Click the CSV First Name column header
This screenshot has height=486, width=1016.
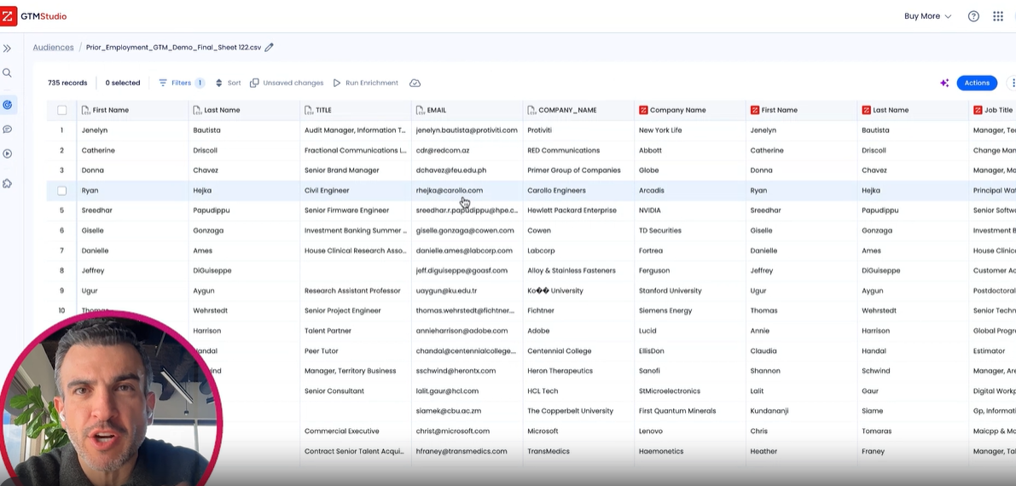tap(132, 110)
